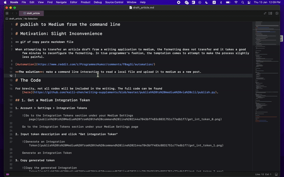
Task: Open the No Selection jump bar menu
Action: [x=31, y=18]
